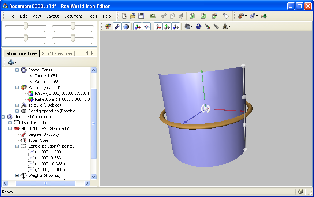Toggle the flashlight lighting button

[117, 26]
